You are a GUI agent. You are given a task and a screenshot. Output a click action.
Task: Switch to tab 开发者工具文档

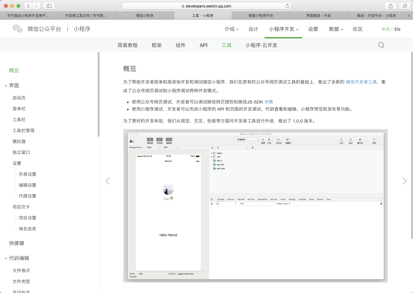coord(87,16)
